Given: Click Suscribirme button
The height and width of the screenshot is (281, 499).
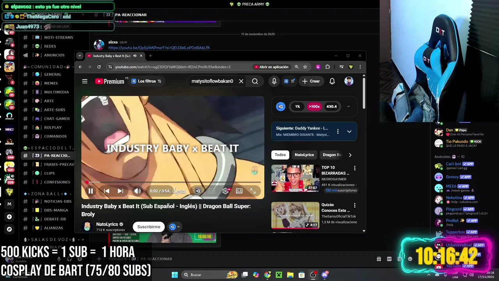Looking at the screenshot, I should point(149,227).
